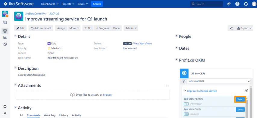Transition issue to To Do
The width and height of the screenshot is (257, 118).
click(x=88, y=28)
